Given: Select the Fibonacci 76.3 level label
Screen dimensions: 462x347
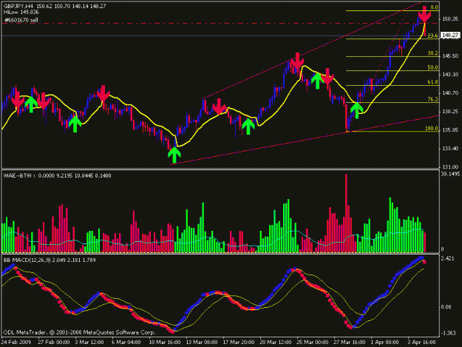Looking at the screenshot, I should (432, 99).
